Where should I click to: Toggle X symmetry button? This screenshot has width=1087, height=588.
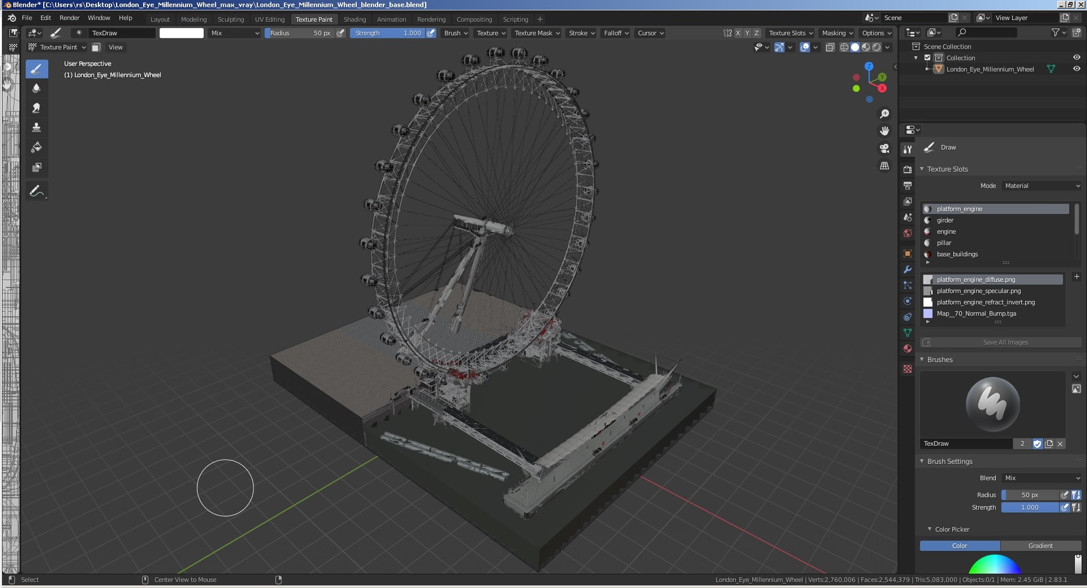[x=738, y=33]
